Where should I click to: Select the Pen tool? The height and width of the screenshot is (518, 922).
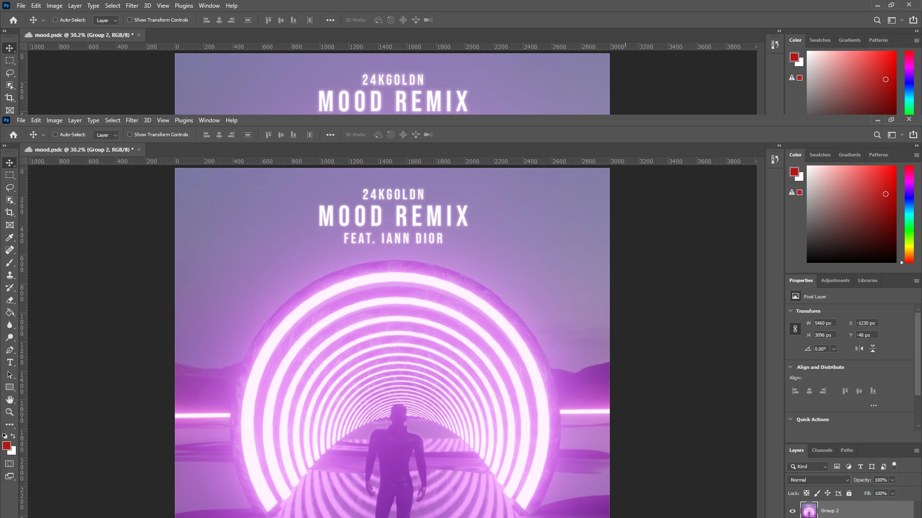click(x=10, y=350)
